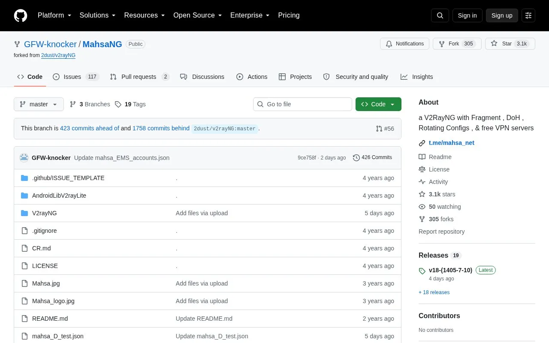Click the Readme book icon

(422, 157)
